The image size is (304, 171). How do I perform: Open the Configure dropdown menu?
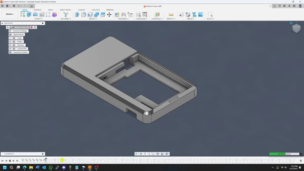click(x=142, y=19)
